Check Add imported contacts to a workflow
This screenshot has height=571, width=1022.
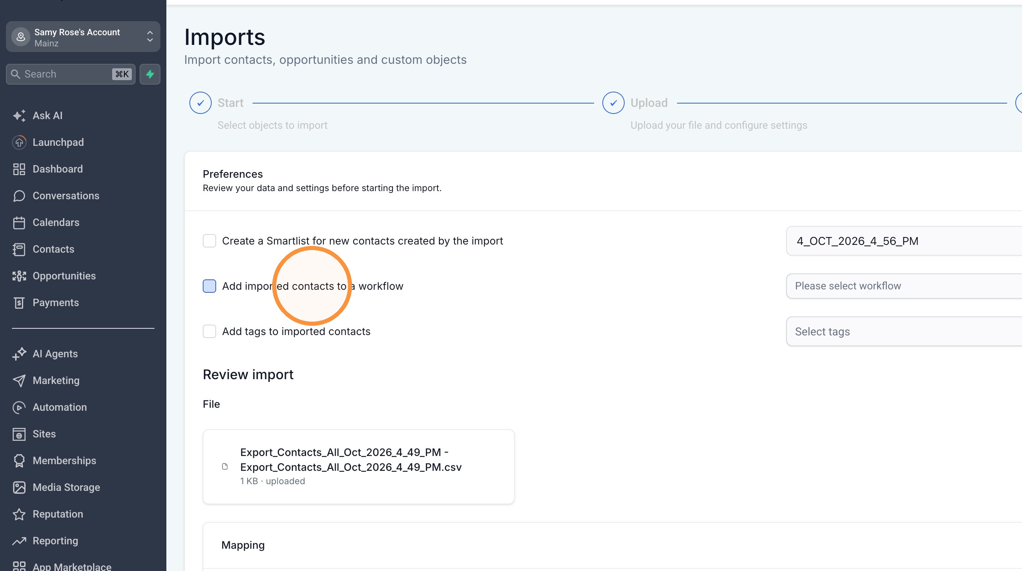[x=209, y=286]
